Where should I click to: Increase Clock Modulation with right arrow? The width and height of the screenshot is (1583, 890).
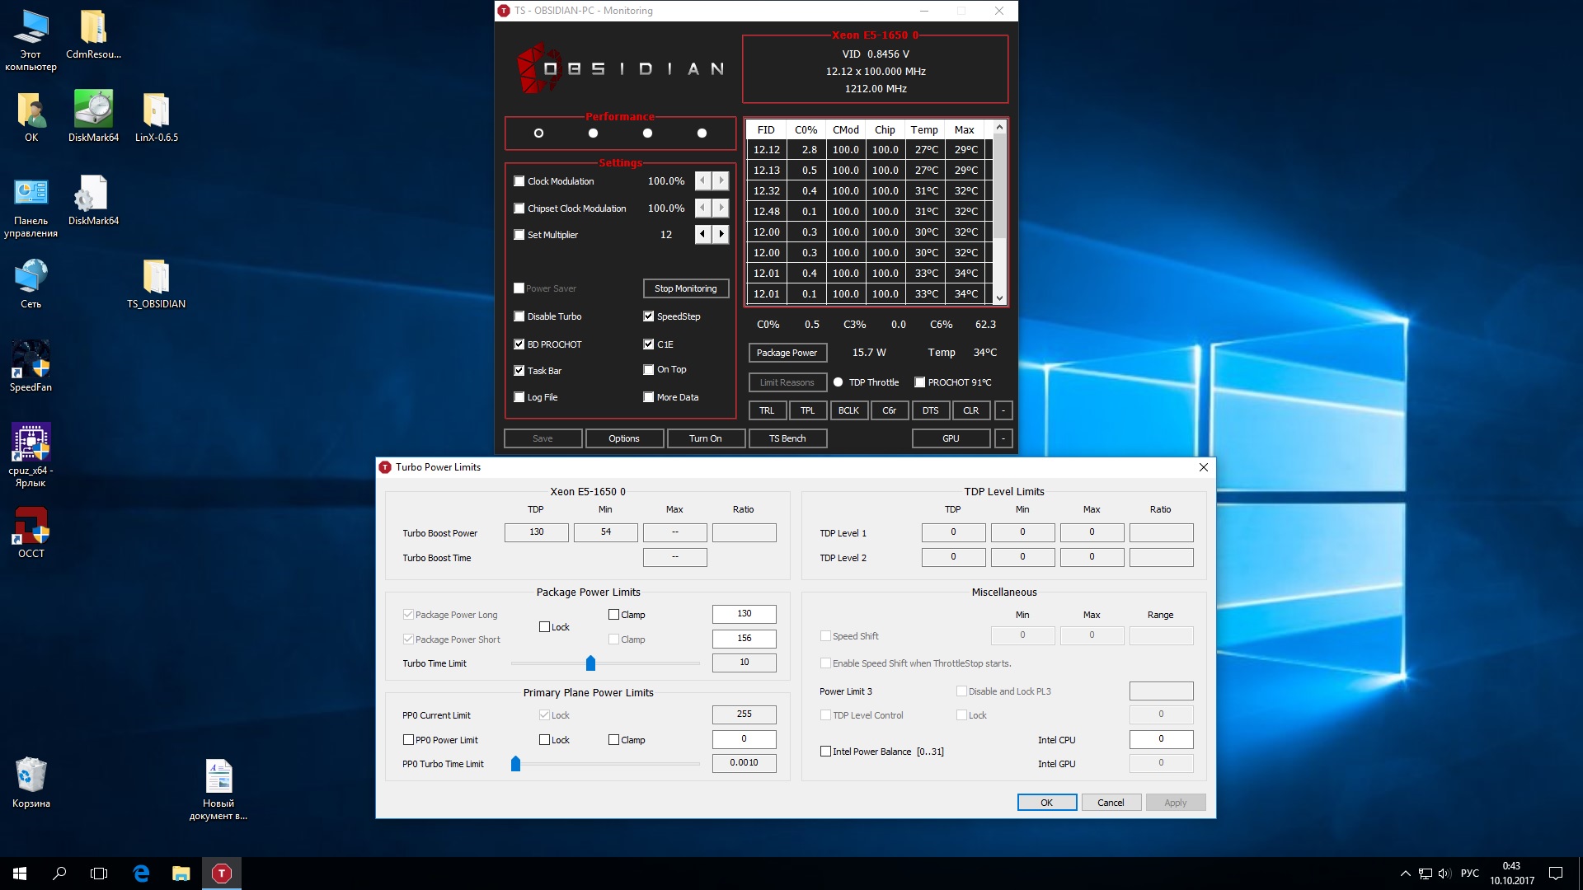click(721, 181)
